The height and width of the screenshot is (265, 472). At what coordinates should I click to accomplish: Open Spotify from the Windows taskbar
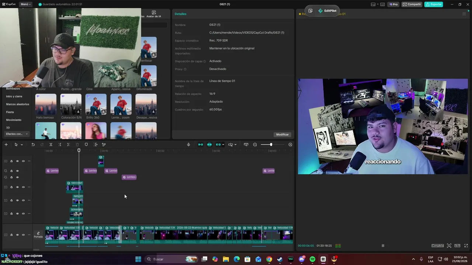pyautogui.click(x=312, y=259)
